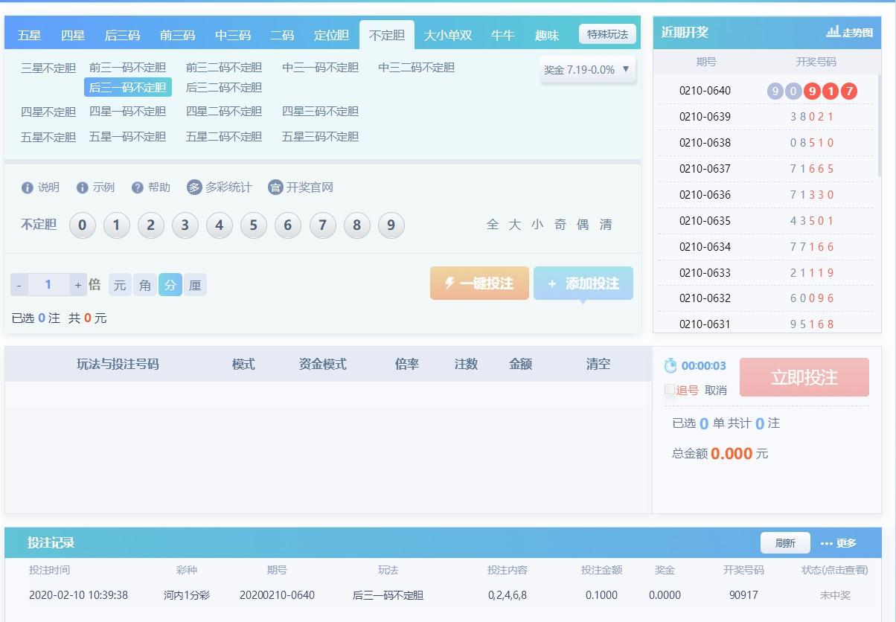Refresh records with 刷新 button

(785, 543)
